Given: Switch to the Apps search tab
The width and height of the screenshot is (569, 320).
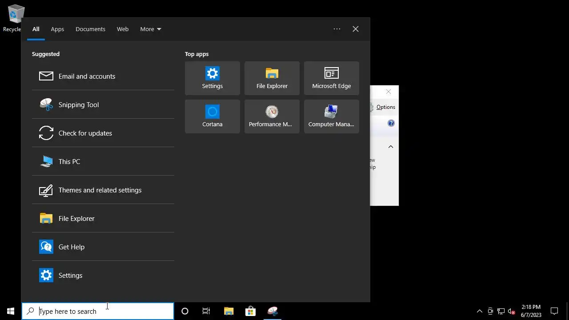Looking at the screenshot, I should (x=57, y=29).
